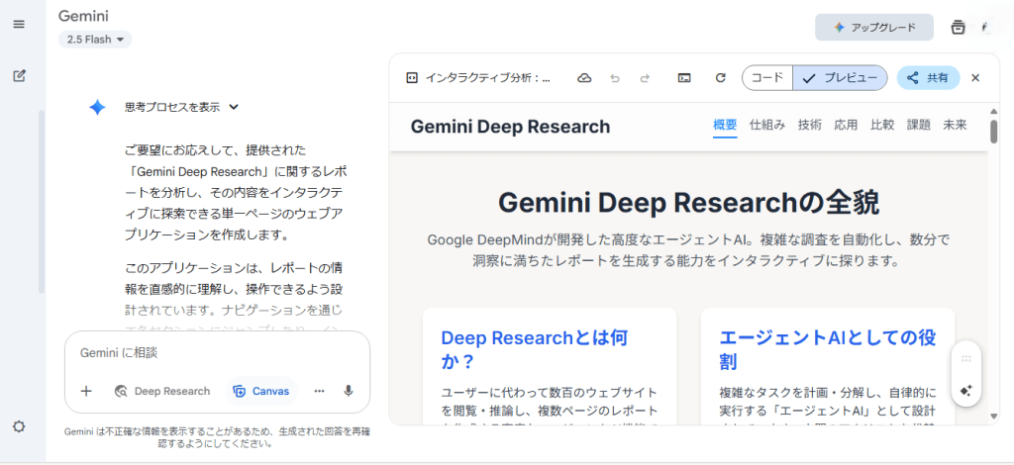The image size is (1014, 465).
Task: Open the console terminal icon
Action: 684,78
